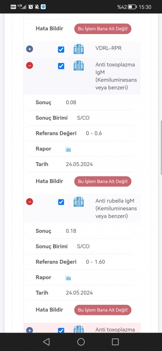Uncheck the Anti toxoplazma IgM checkbox
The width and height of the screenshot is (162, 351).
(x=61, y=66)
